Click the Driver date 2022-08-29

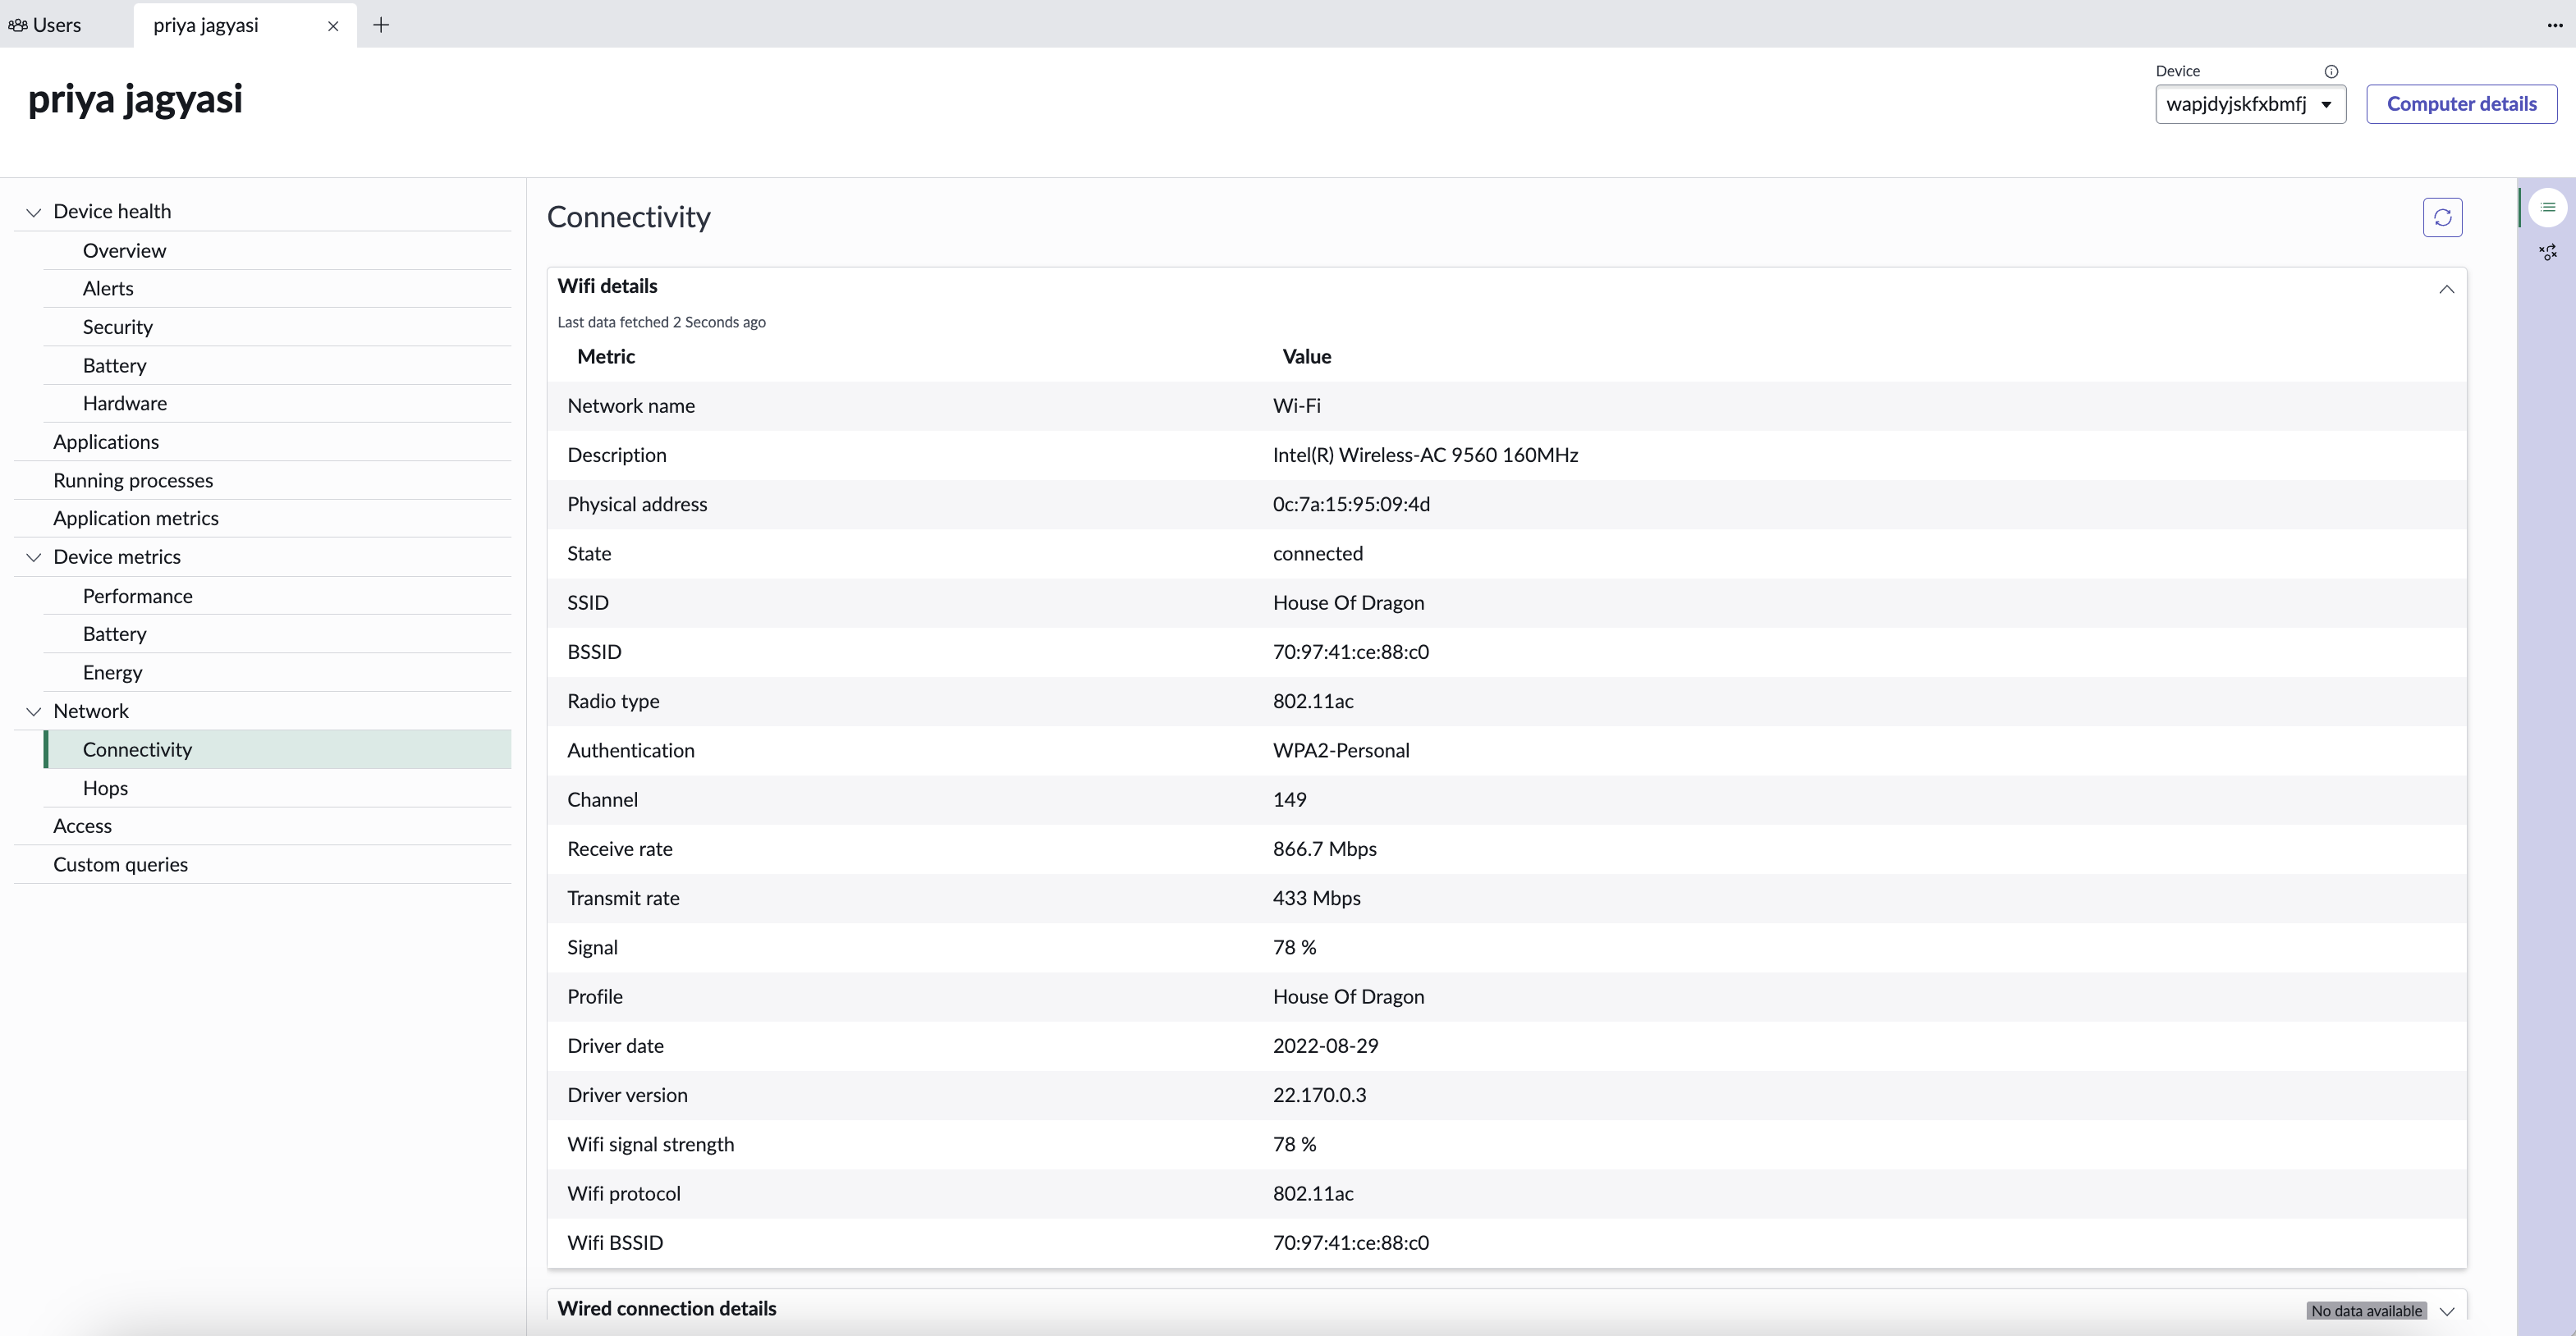pyautogui.click(x=1325, y=1046)
